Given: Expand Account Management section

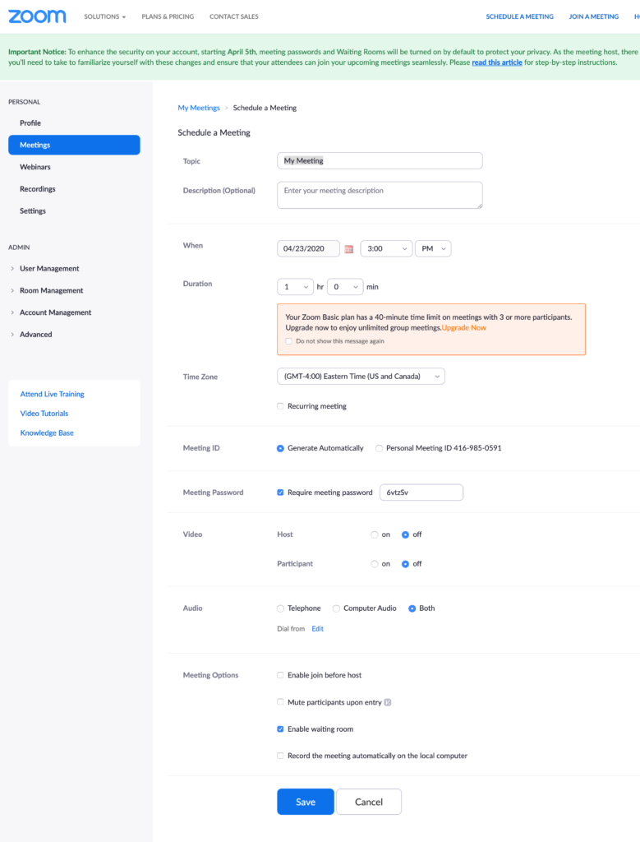Looking at the screenshot, I should (x=55, y=312).
